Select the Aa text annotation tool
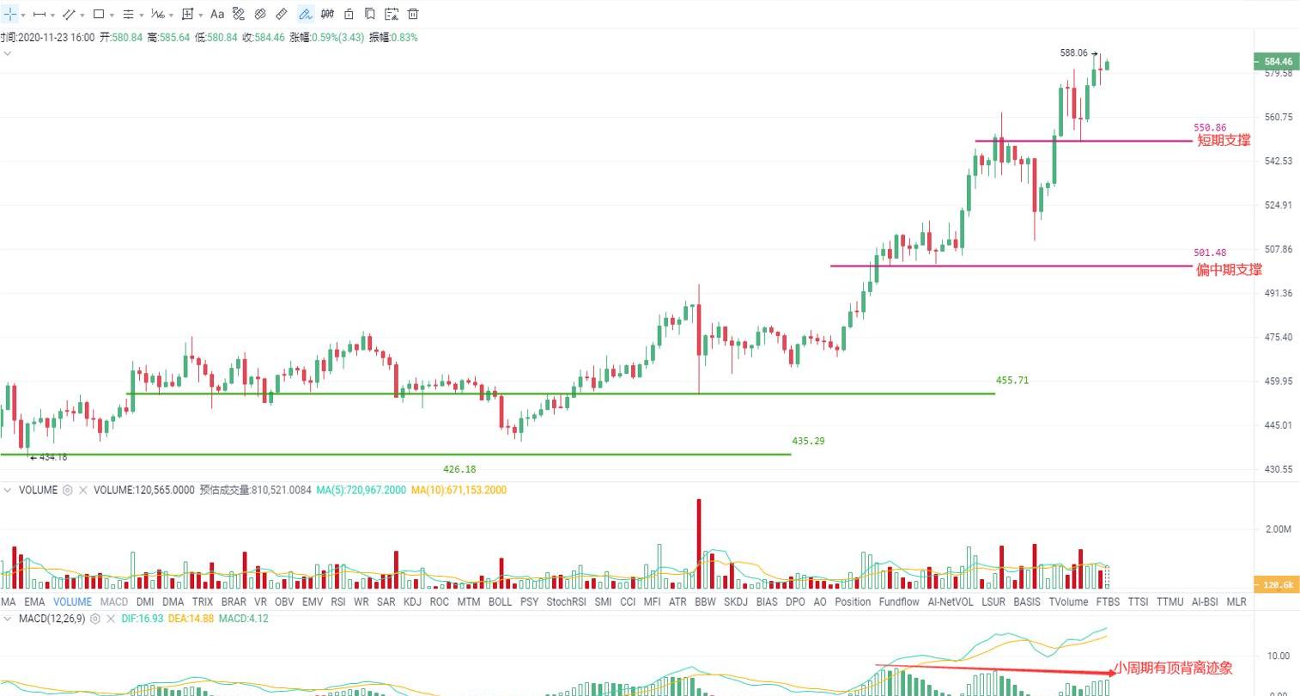Viewport: 1300px width, 696px height. (217, 14)
